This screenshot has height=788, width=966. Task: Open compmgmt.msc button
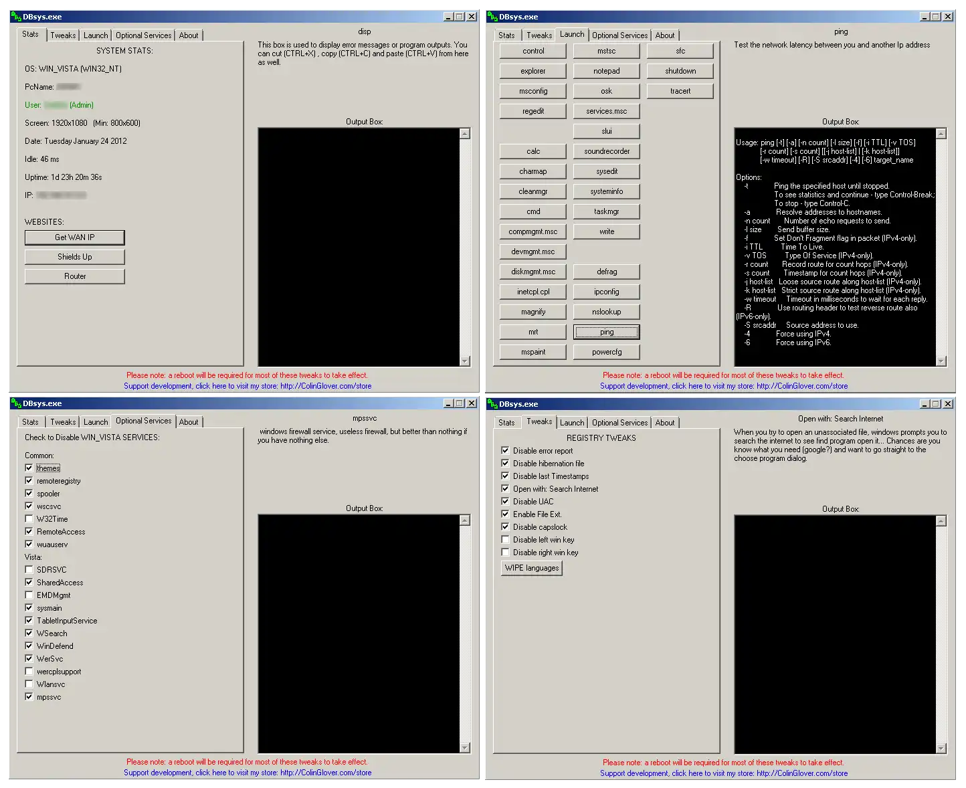pos(533,231)
